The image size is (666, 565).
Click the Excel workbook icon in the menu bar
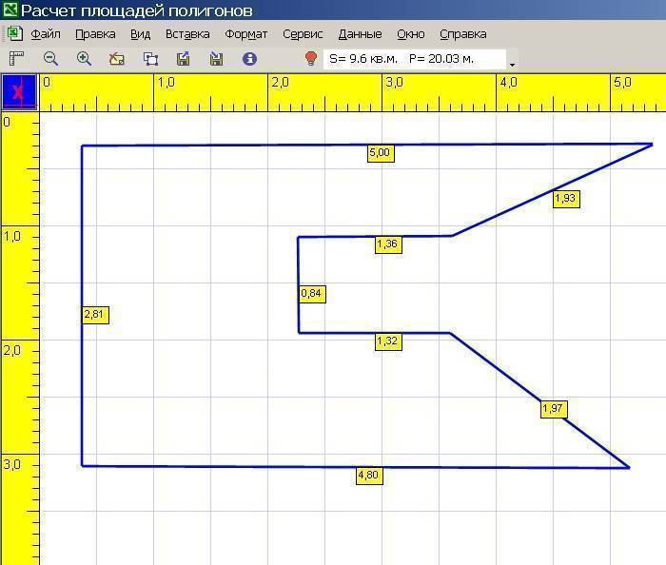[x=15, y=33]
